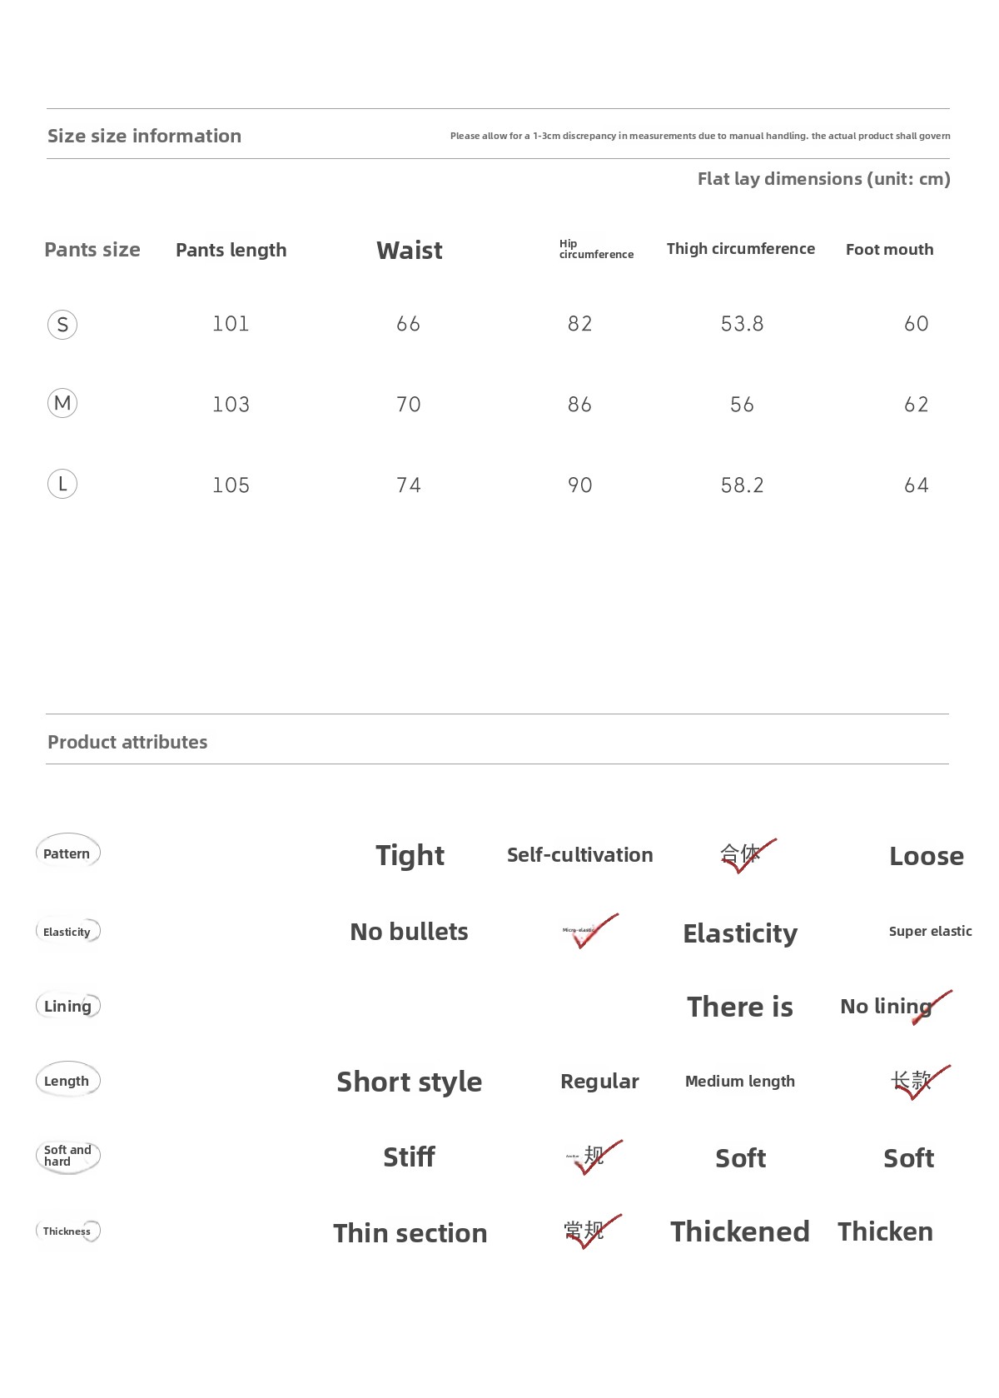Choose the Short style length option
999x1398 pixels.
(409, 1082)
